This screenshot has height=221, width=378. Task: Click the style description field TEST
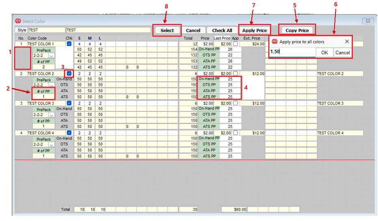(x=108, y=30)
